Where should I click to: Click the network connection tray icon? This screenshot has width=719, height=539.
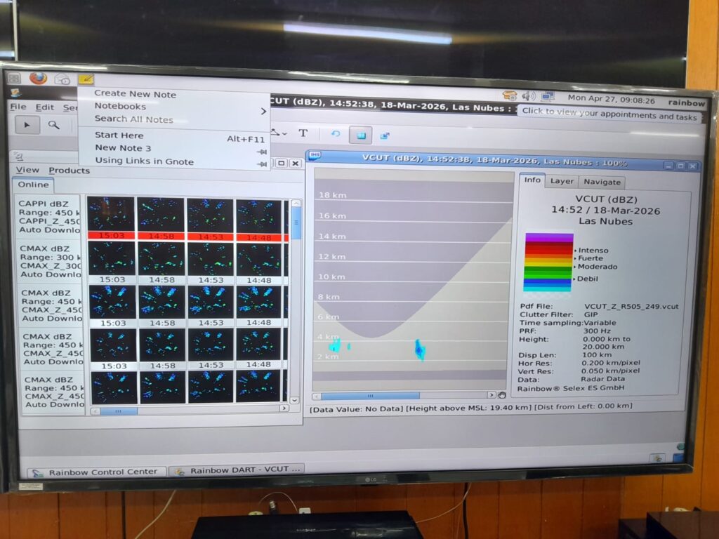[x=547, y=97]
